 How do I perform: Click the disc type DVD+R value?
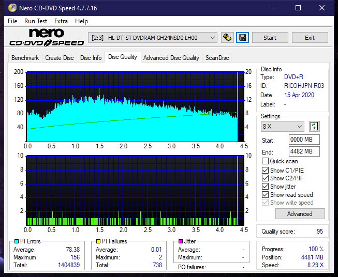click(293, 77)
